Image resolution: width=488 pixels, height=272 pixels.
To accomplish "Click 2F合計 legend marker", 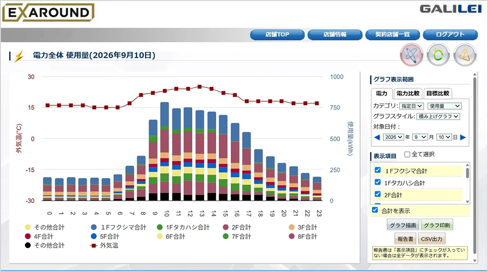I will click(x=225, y=227).
